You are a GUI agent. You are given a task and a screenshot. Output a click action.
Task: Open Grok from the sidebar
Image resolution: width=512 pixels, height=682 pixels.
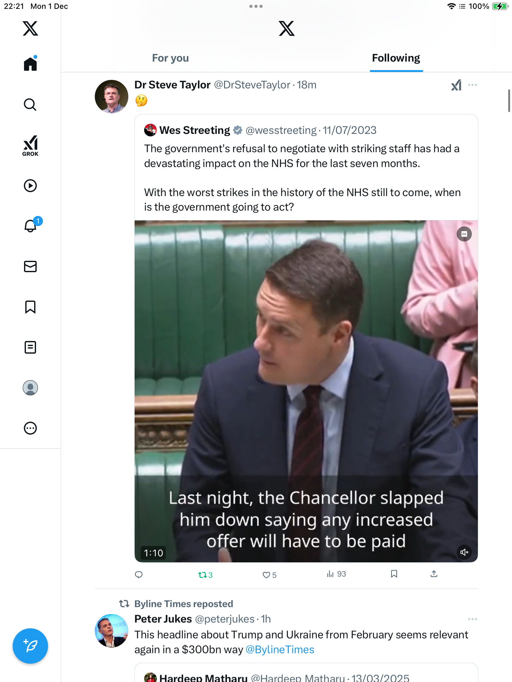(x=30, y=146)
